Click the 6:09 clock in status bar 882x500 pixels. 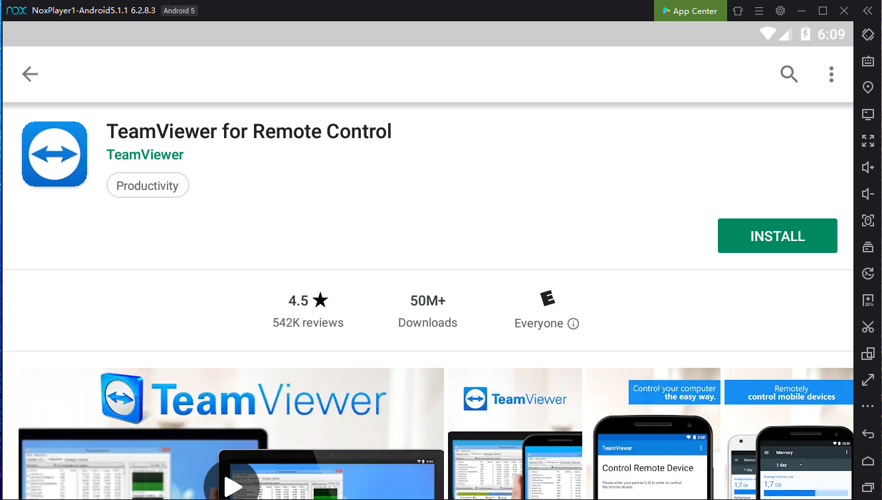click(831, 34)
